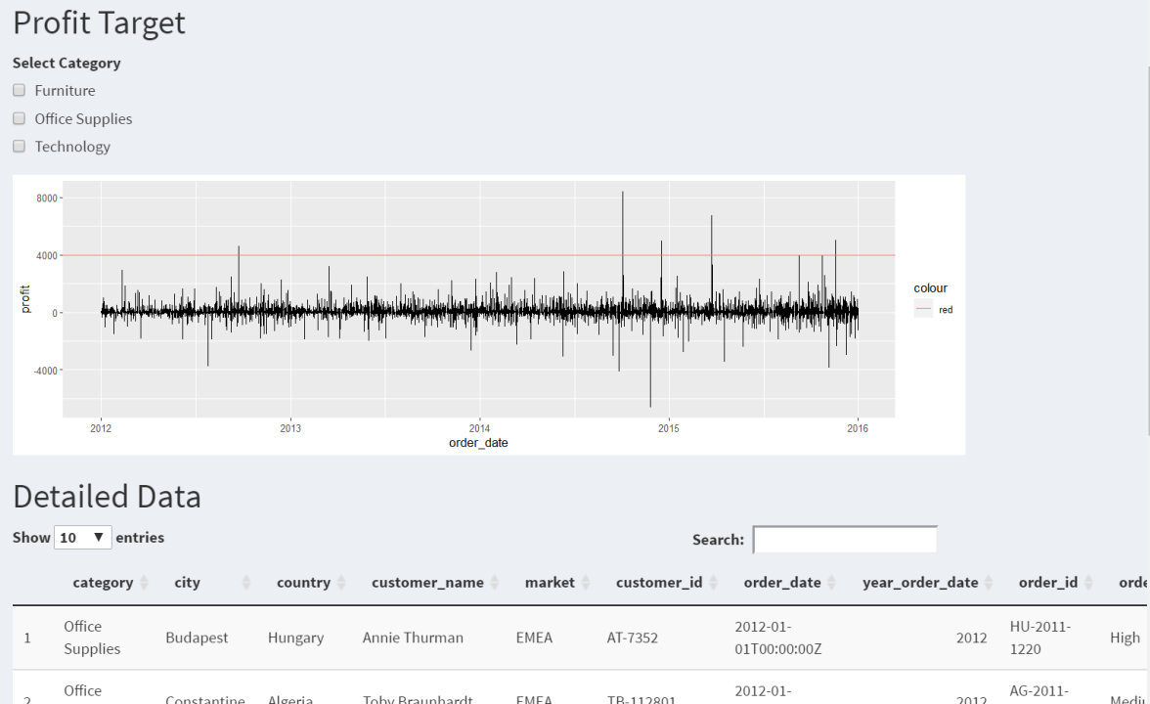Open the Show entries dropdown
Image resolution: width=1150 pixels, height=704 pixels.
(82, 537)
